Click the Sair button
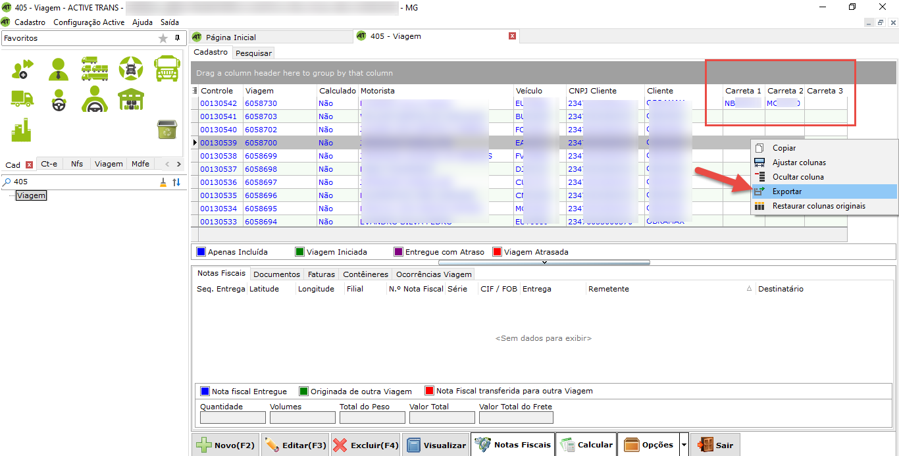The height and width of the screenshot is (456, 899). click(x=715, y=445)
